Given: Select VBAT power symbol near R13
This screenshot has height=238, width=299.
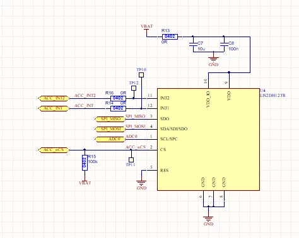Looking at the screenshot, I should [x=146, y=28].
